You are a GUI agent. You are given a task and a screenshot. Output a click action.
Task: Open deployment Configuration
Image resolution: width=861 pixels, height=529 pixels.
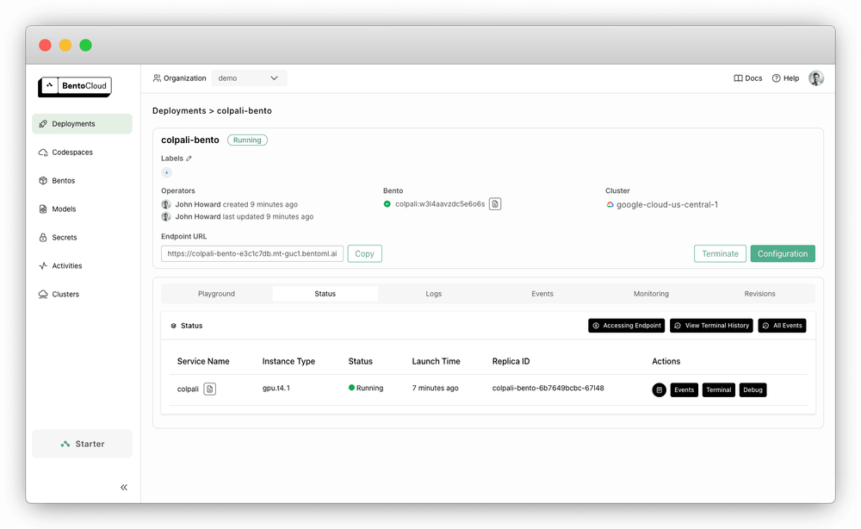pyautogui.click(x=782, y=253)
